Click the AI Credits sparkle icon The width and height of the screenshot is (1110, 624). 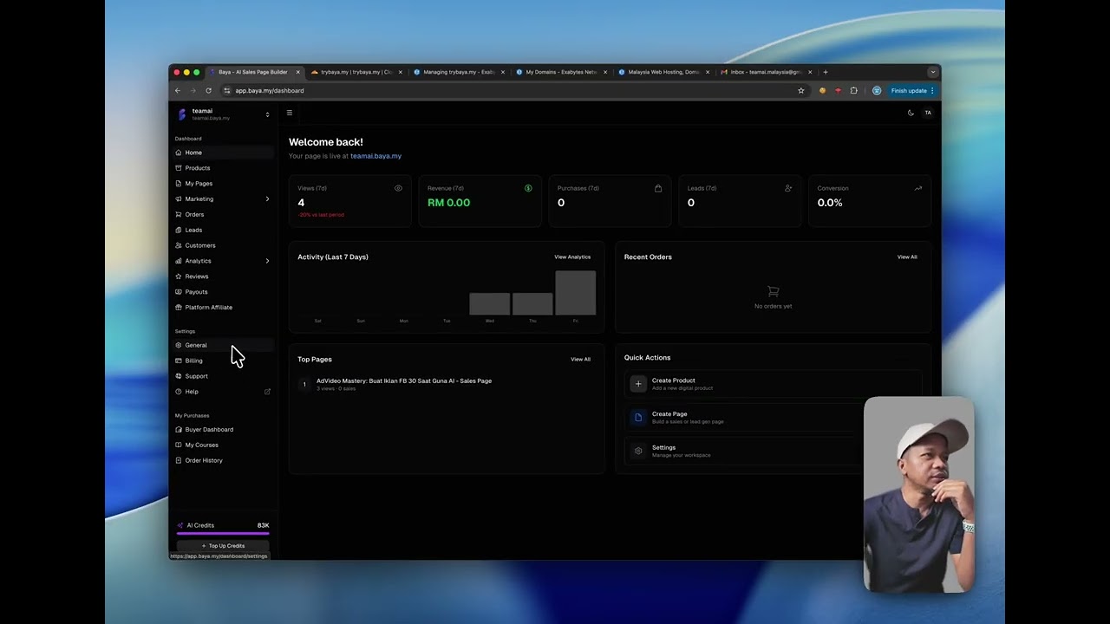coord(180,525)
